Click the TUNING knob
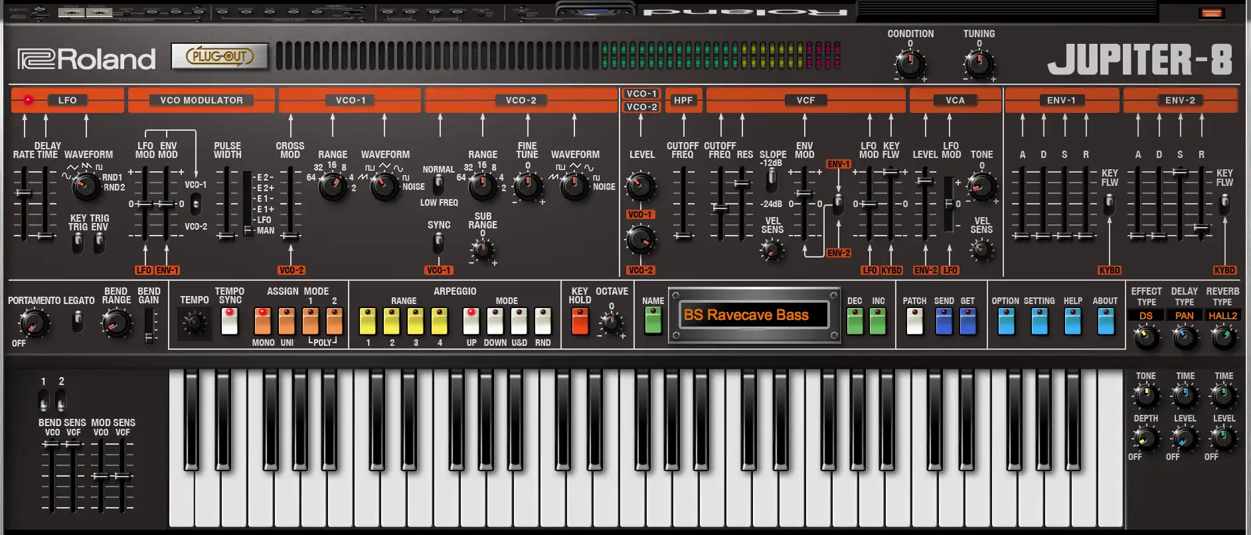 click(x=978, y=64)
